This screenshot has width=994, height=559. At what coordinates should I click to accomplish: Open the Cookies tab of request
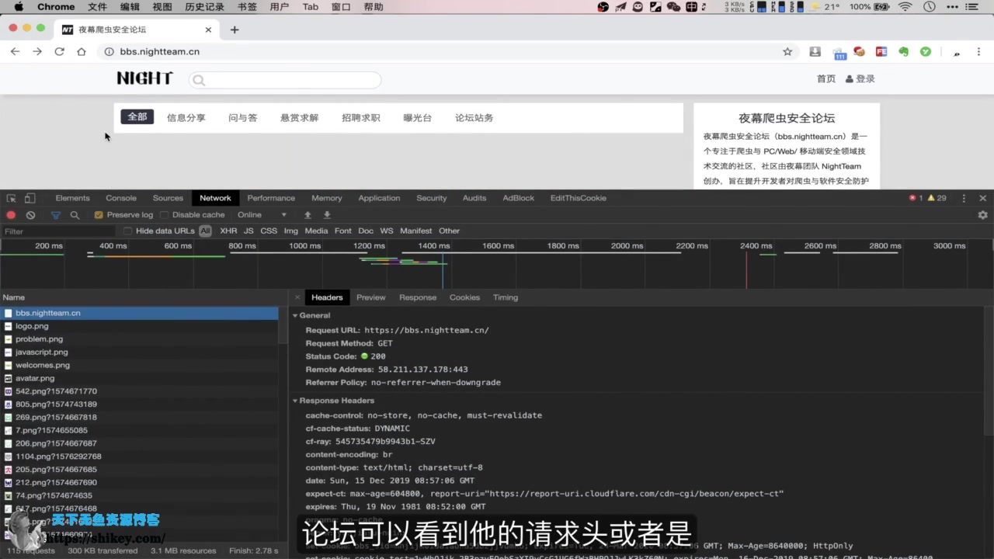tap(464, 297)
